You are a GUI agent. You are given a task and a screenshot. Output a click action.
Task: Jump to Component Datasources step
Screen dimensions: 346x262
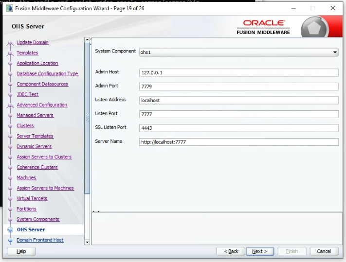pos(42,84)
